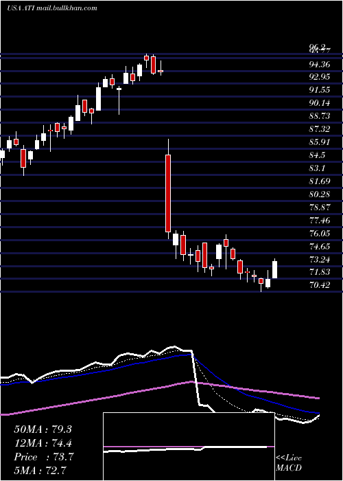Click the 85.91 price axis label
343x481 pixels.
click(x=320, y=142)
